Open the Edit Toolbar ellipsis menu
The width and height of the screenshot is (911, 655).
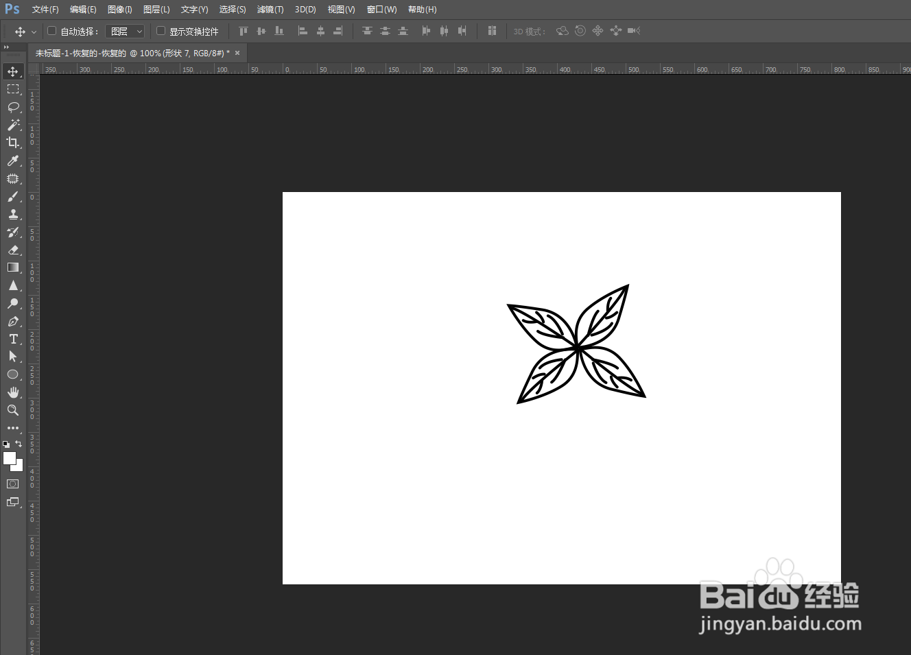(13, 428)
